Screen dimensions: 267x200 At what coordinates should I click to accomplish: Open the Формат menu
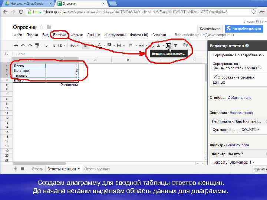(77, 35)
